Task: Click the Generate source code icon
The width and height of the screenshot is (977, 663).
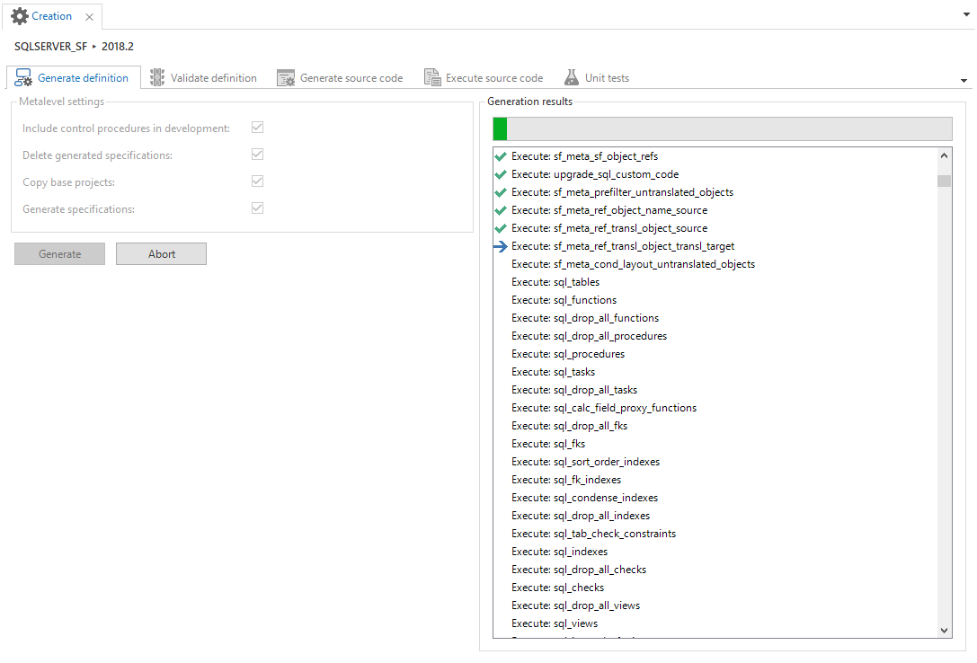Action: (x=286, y=78)
